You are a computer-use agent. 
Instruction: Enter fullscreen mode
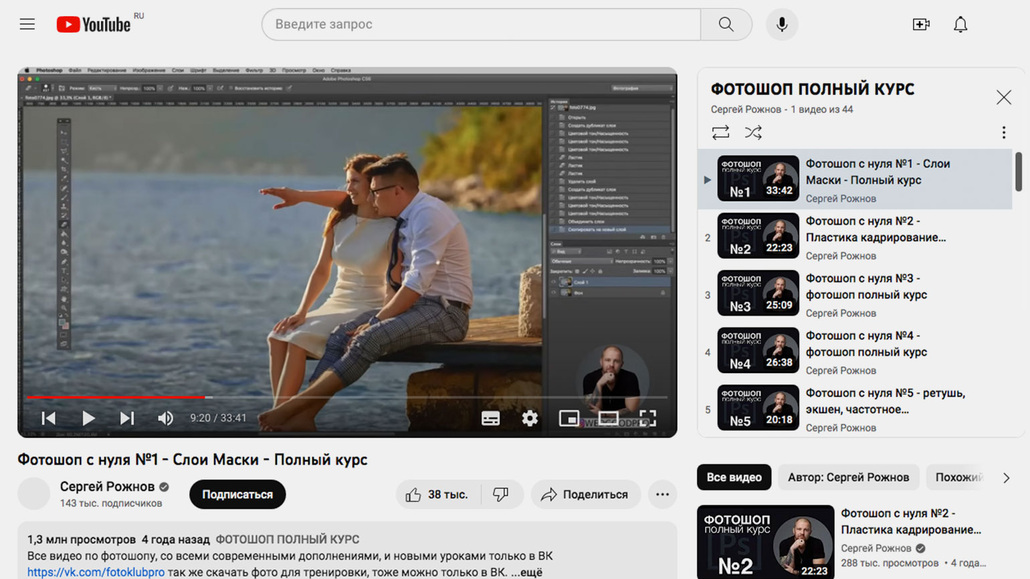click(x=647, y=419)
